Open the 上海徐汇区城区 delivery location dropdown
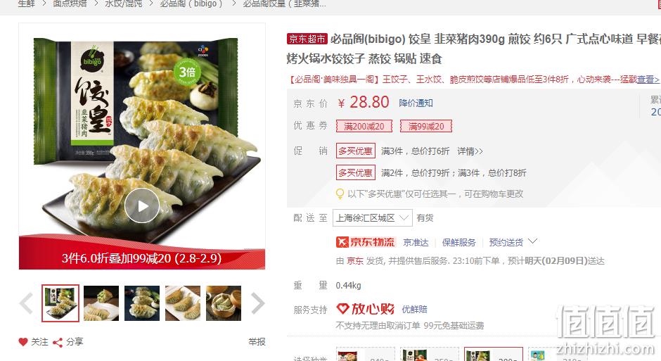661x361 pixels. tap(373, 218)
